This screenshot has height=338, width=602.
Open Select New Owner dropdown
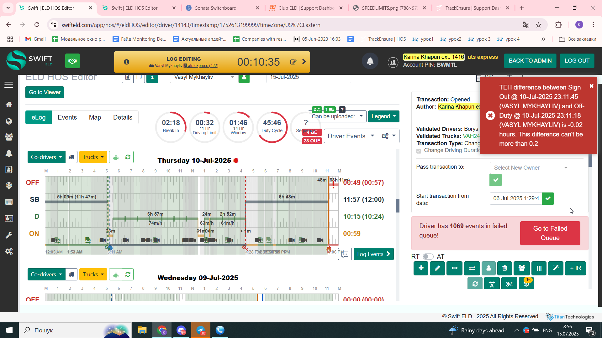pyautogui.click(x=531, y=168)
